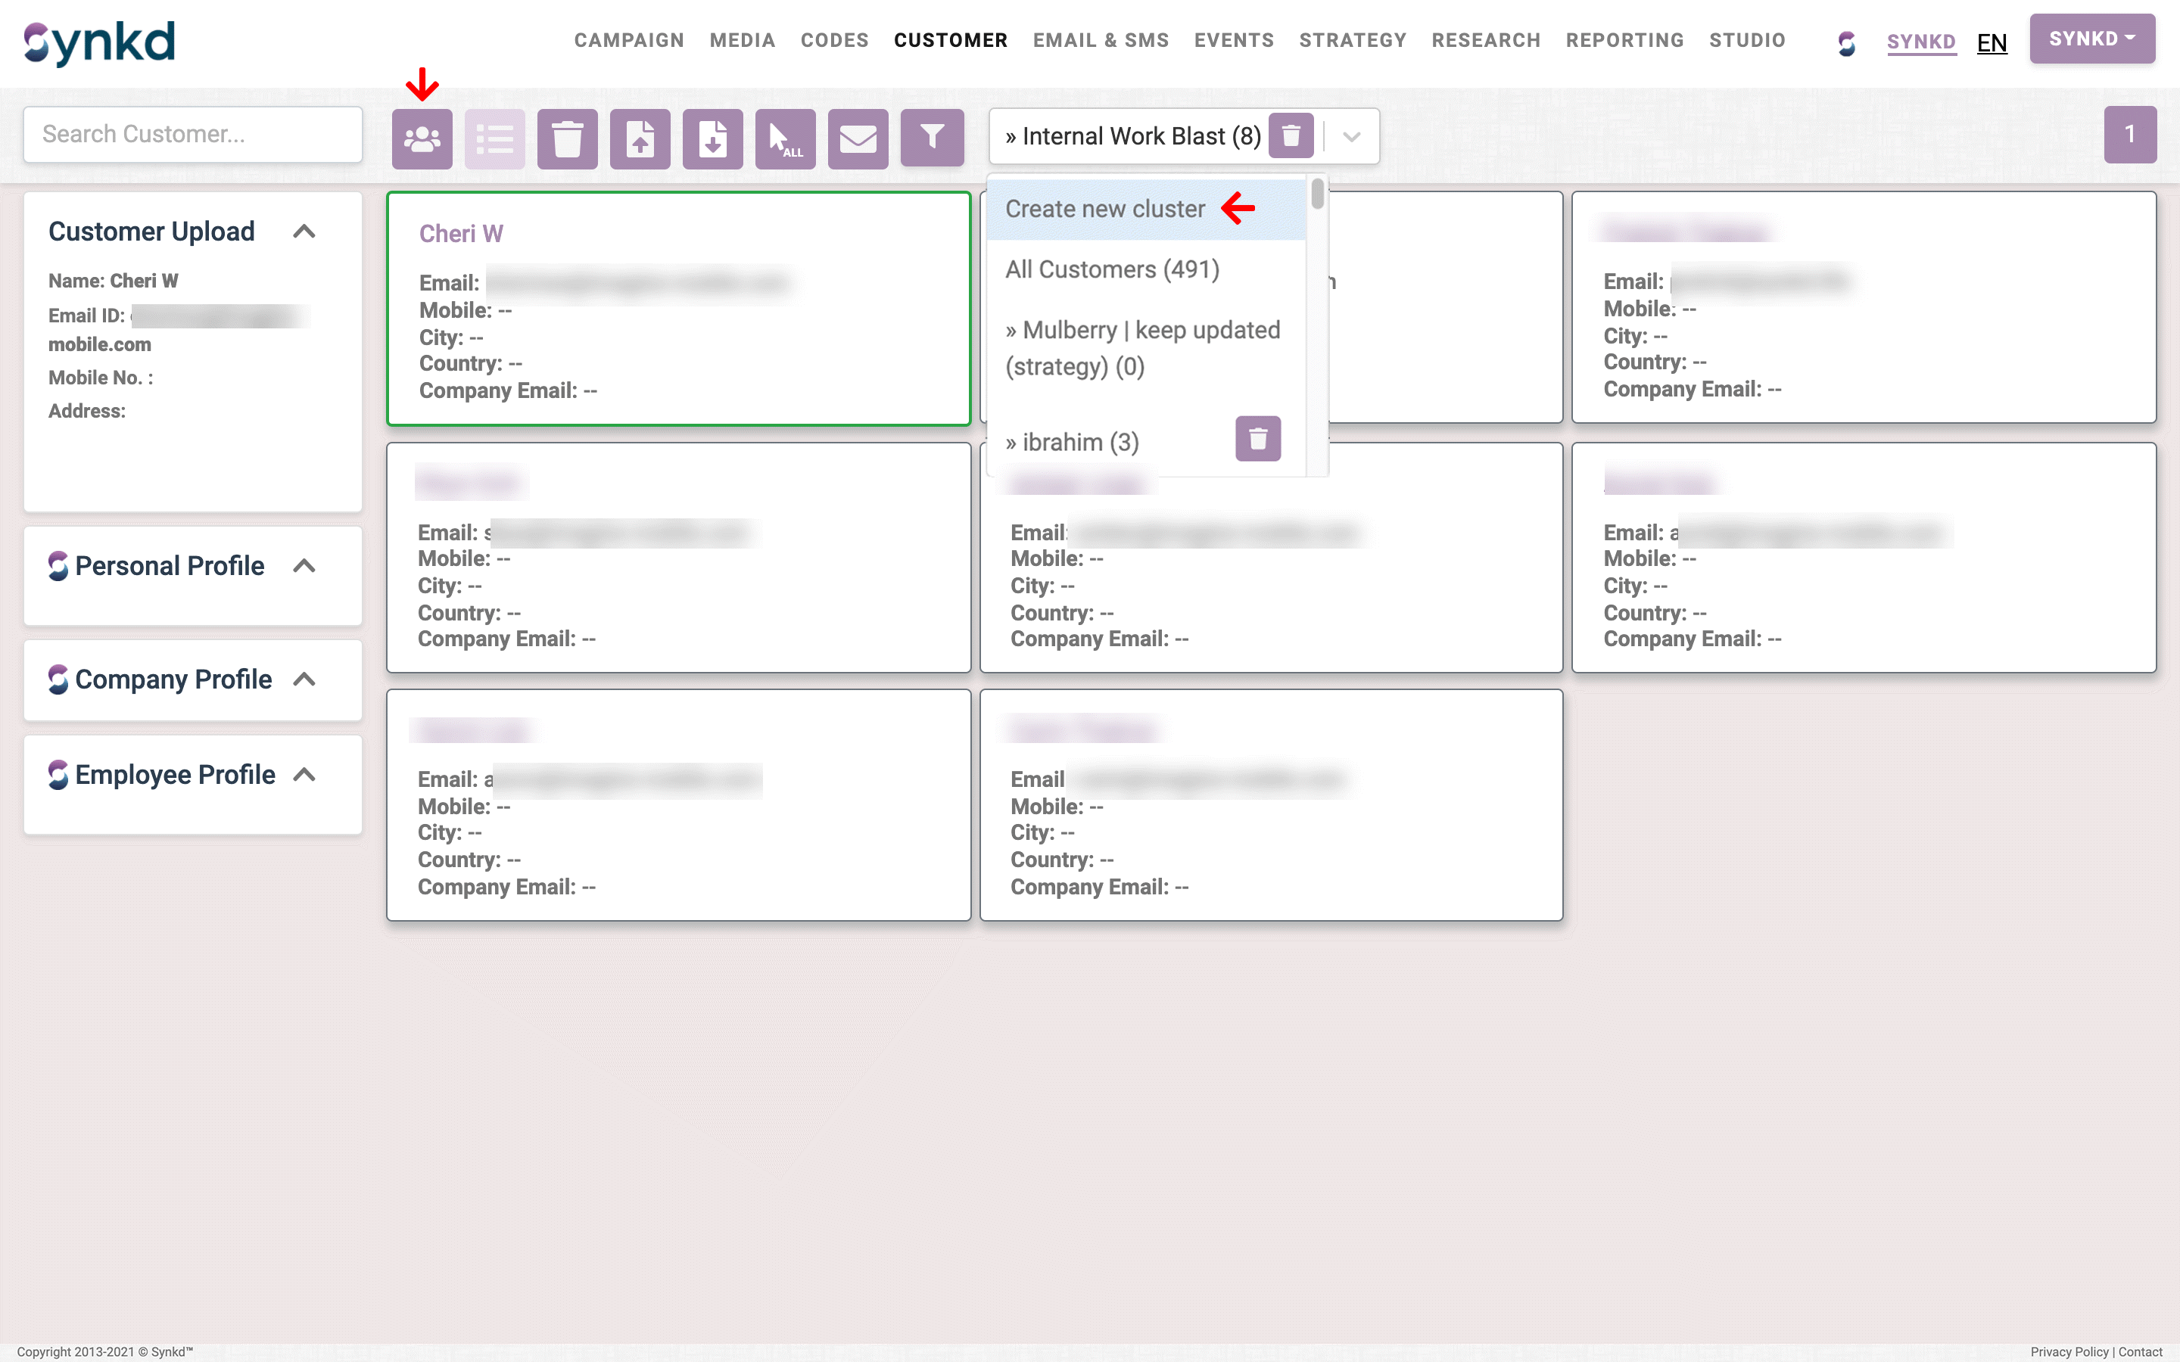Open the CUSTOMER menu item
2180x1362 pixels.
pyautogui.click(x=951, y=39)
